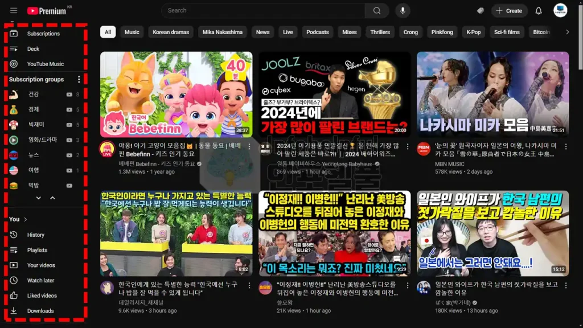Screen dimensions: 583x328
Task: Open the MBN MUSIC channel avatar
Action: point(424,149)
